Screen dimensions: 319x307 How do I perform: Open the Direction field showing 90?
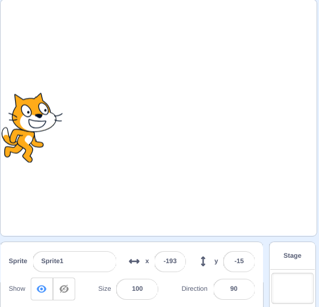coord(234,289)
